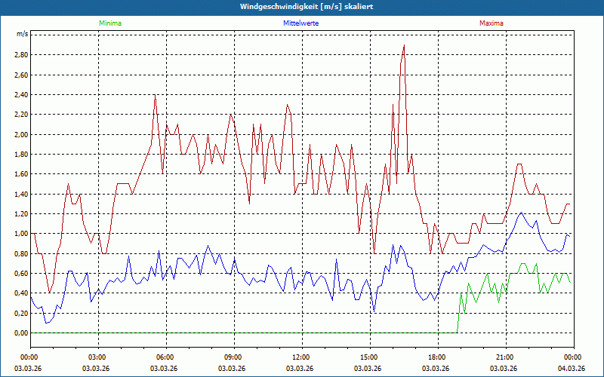The width and height of the screenshot is (604, 377).
Task: Click the 09:00 time axis label
Action: click(x=234, y=357)
